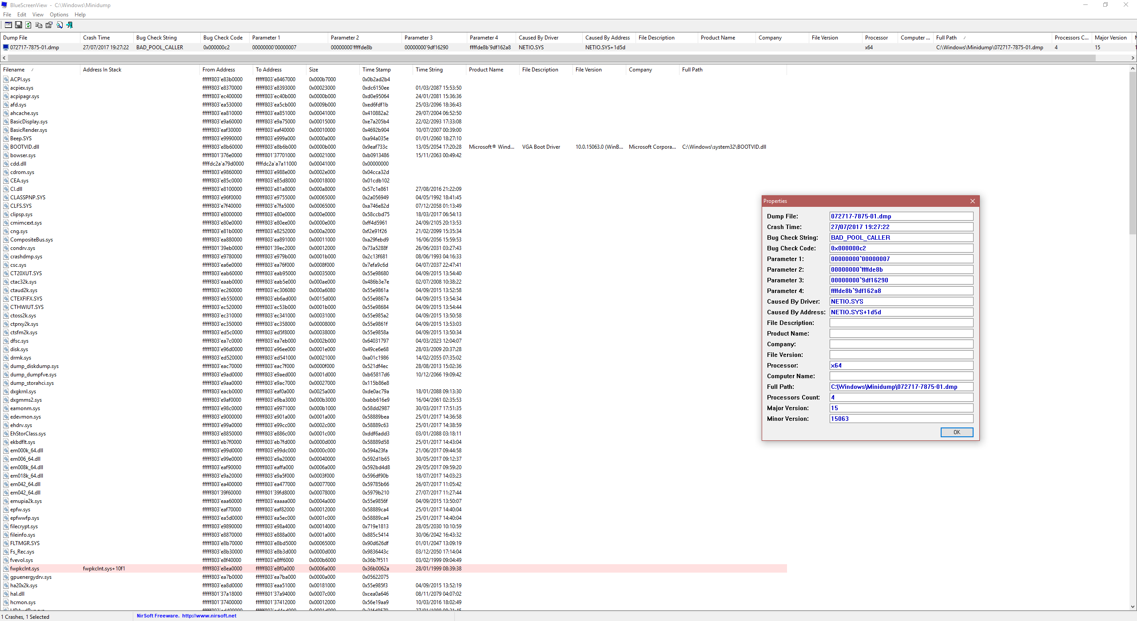Click the Find magnifier toolbar icon
The image size is (1137, 621).
(x=60, y=25)
